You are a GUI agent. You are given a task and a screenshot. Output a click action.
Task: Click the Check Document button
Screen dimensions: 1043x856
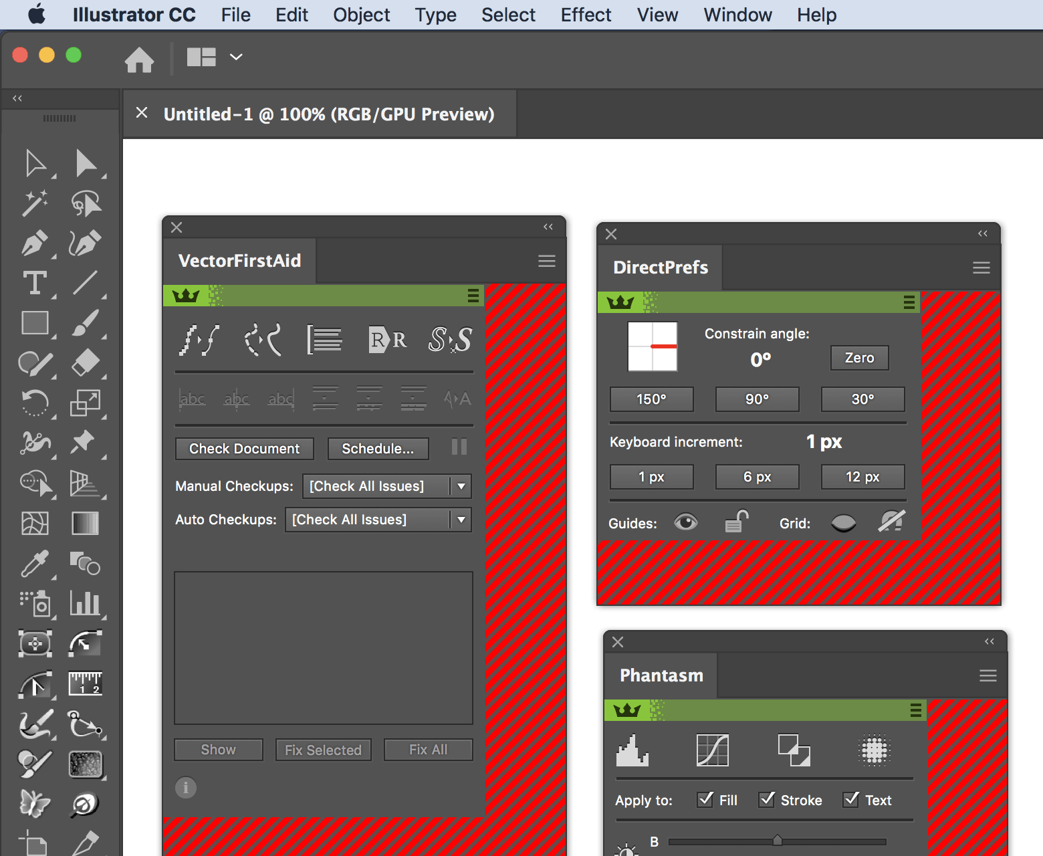[x=244, y=449]
